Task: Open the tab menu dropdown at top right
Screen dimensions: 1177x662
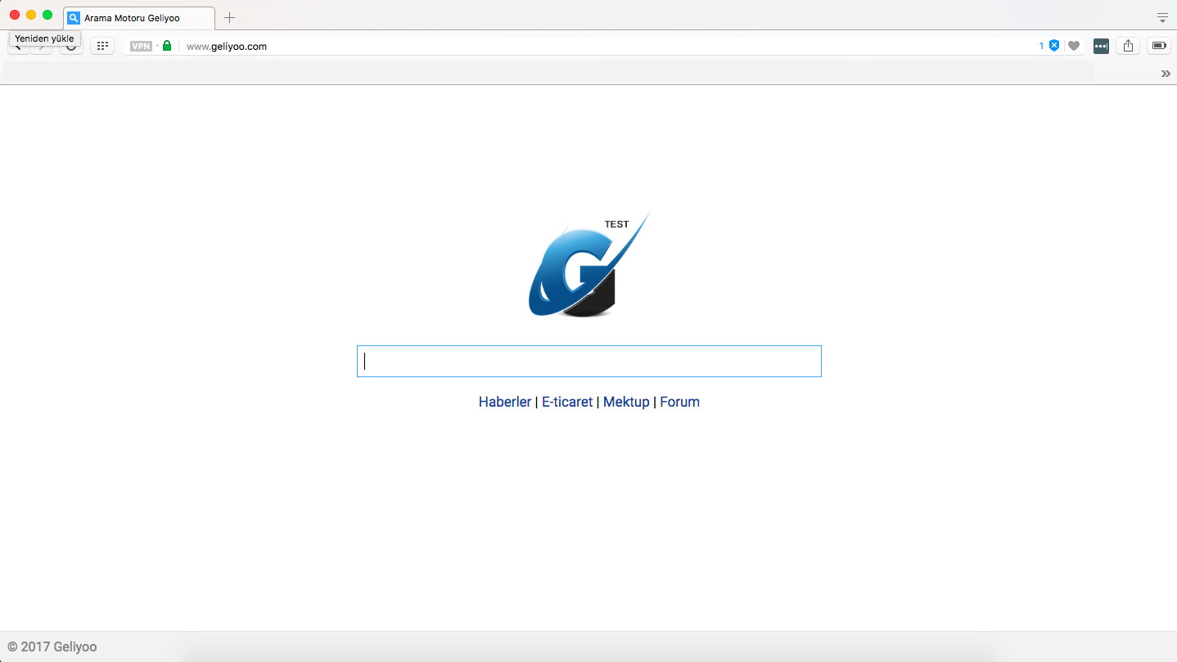Action: click(x=1162, y=17)
